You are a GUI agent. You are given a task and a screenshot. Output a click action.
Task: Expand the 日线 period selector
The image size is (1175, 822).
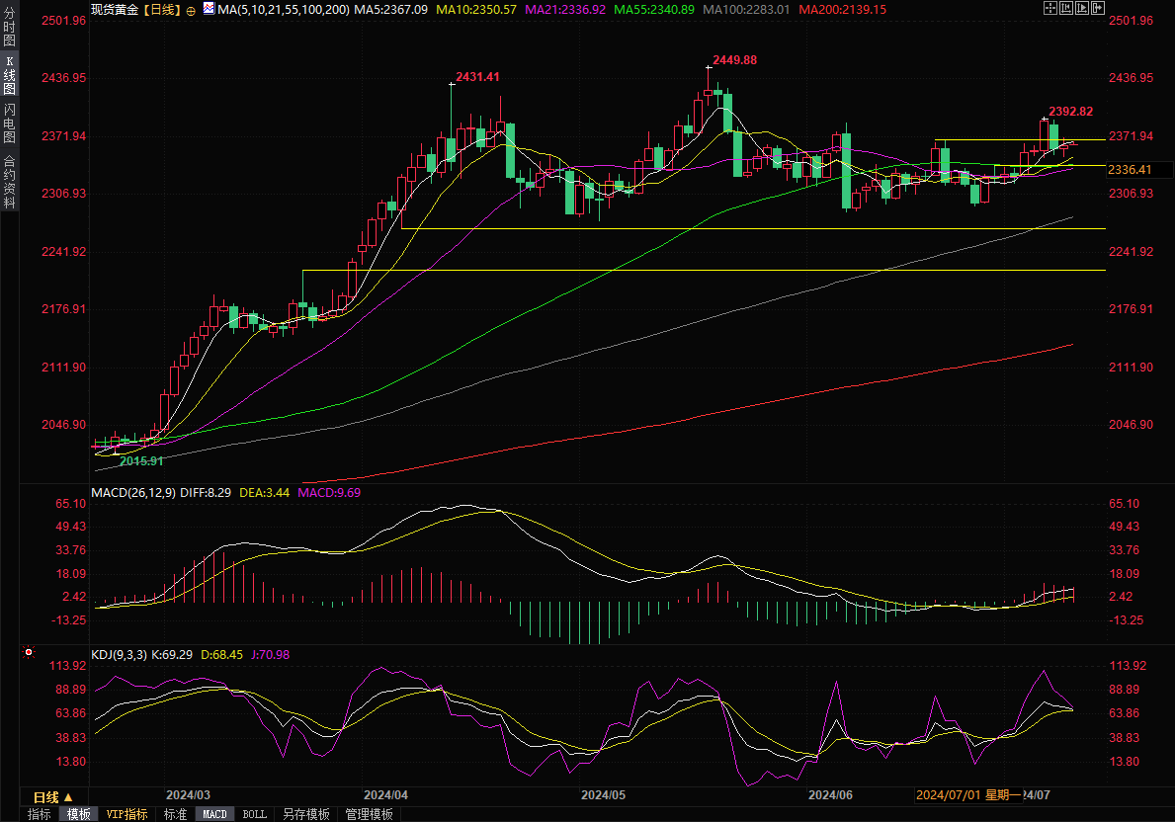point(51,796)
